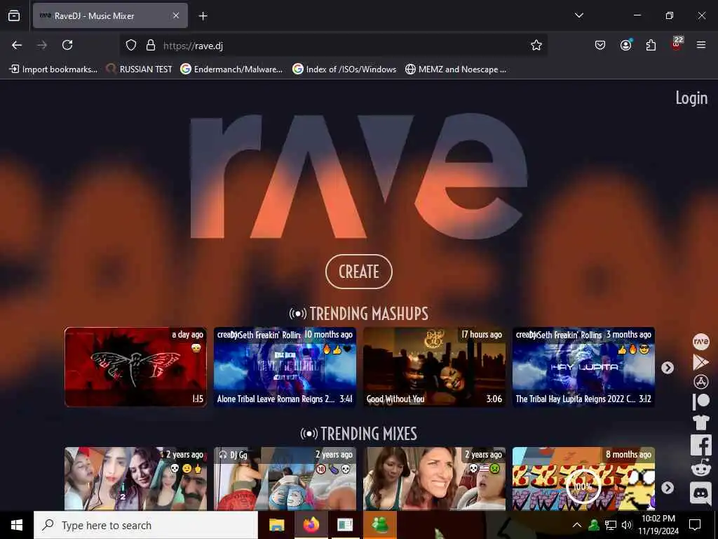Viewport: 718px width, 539px height.
Task: Open the MEMZ and Noescape bookmark
Action: tap(456, 69)
